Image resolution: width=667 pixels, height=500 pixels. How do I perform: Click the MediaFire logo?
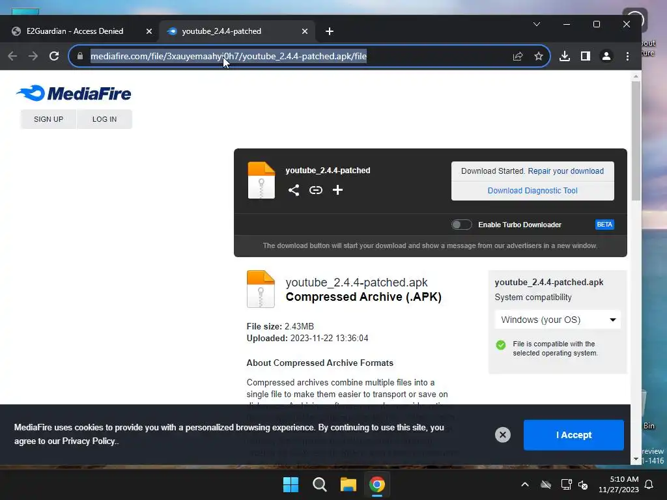(x=74, y=93)
